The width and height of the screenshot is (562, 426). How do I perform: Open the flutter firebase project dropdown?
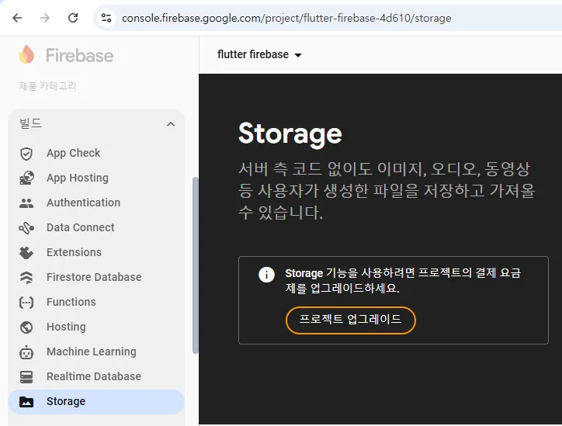259,54
